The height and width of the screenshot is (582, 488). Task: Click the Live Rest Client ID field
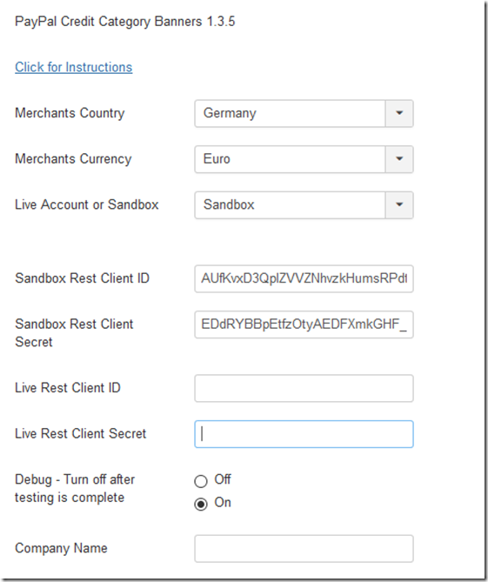click(304, 388)
